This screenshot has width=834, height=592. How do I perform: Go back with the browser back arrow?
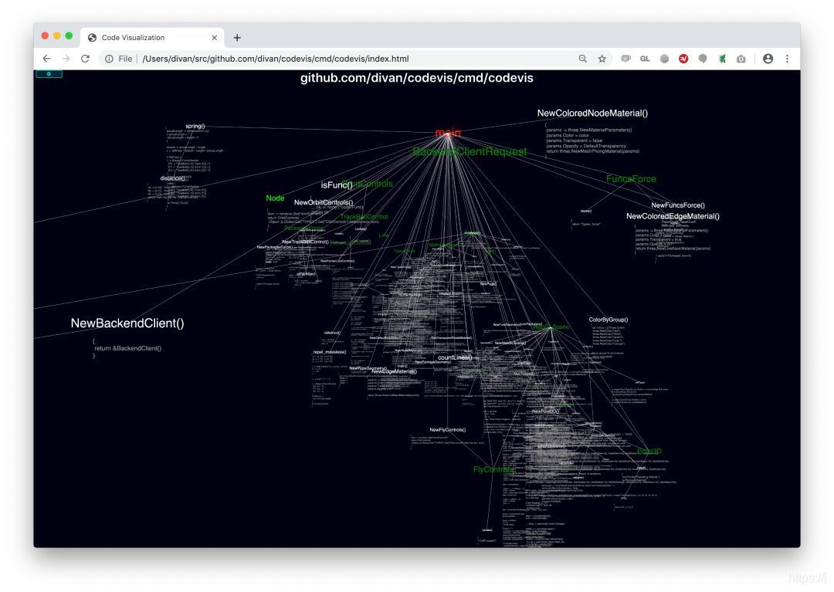(47, 59)
